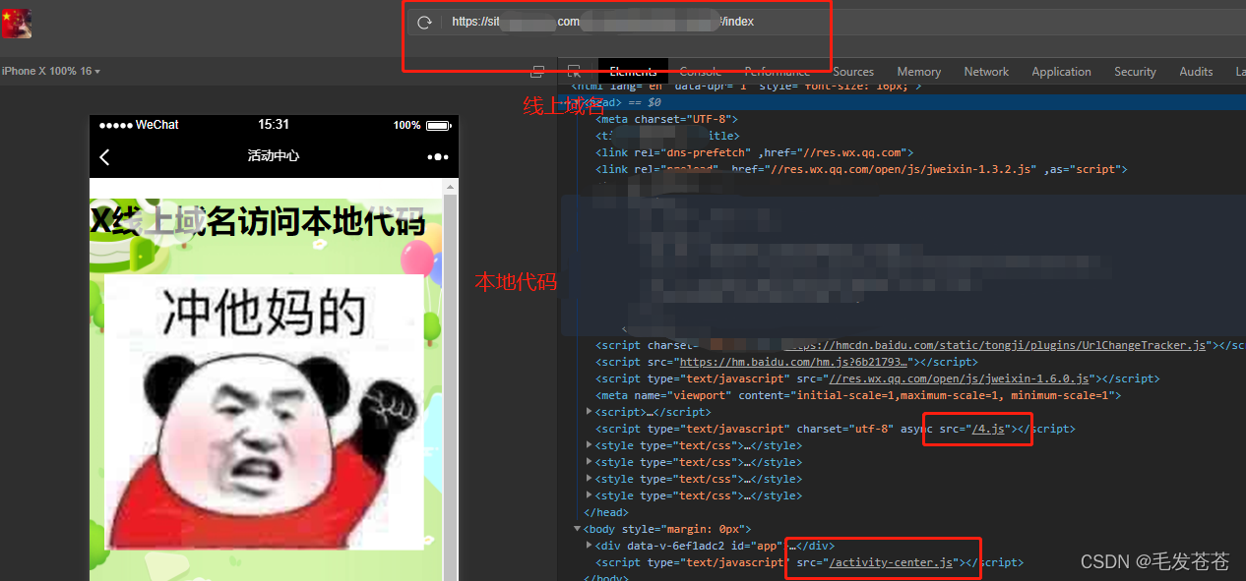Click the scroll-up arrow of the preview scrollbar
The image size is (1246, 581).
point(451,186)
